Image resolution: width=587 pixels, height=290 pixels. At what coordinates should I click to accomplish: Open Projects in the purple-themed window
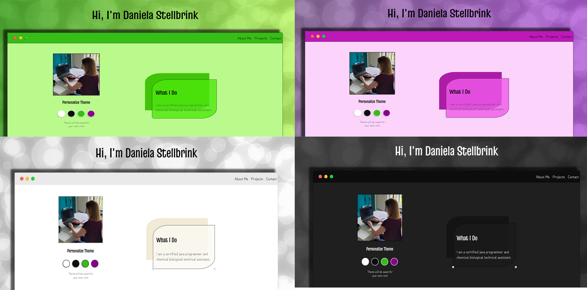[x=552, y=37]
